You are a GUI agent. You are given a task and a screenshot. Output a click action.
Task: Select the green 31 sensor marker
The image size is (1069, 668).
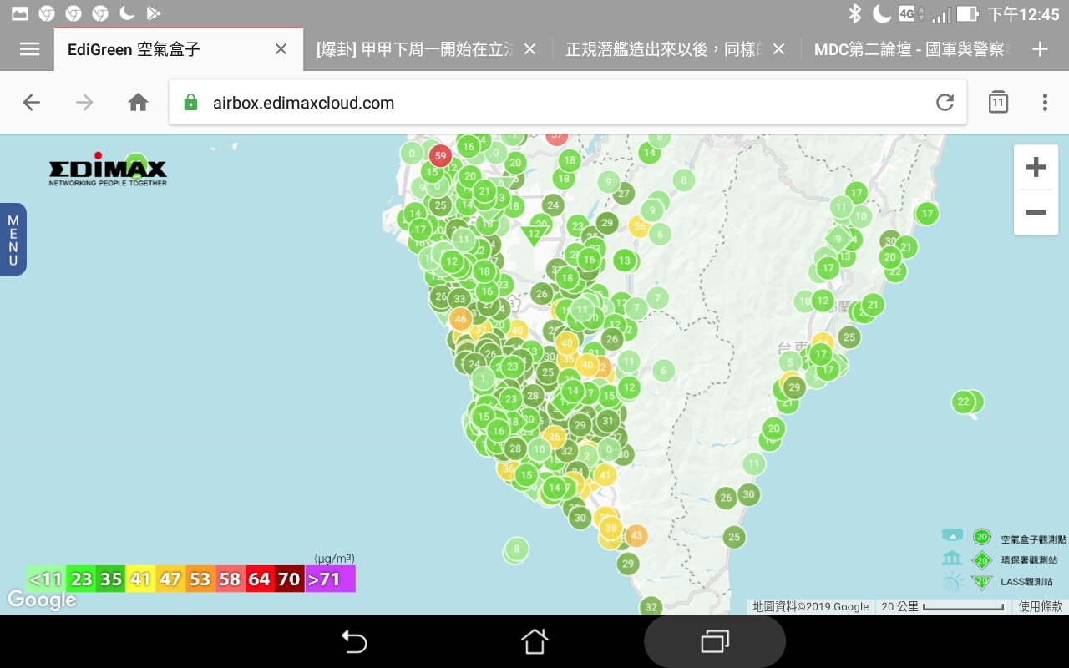608,422
